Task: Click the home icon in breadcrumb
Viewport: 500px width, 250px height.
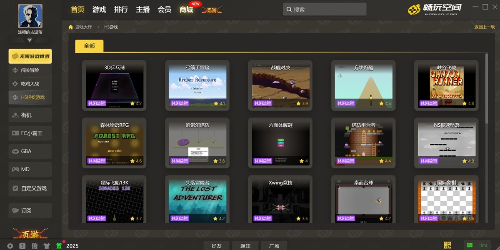Action: click(x=71, y=27)
